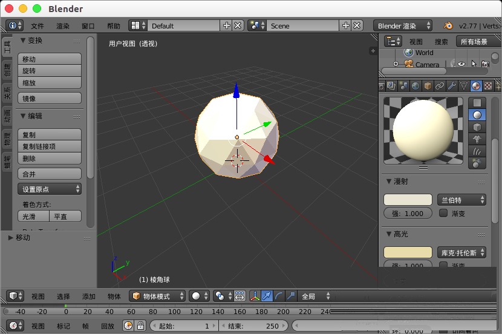502x334 pixels.
Task: Open scene properties tab
Action: click(403, 86)
